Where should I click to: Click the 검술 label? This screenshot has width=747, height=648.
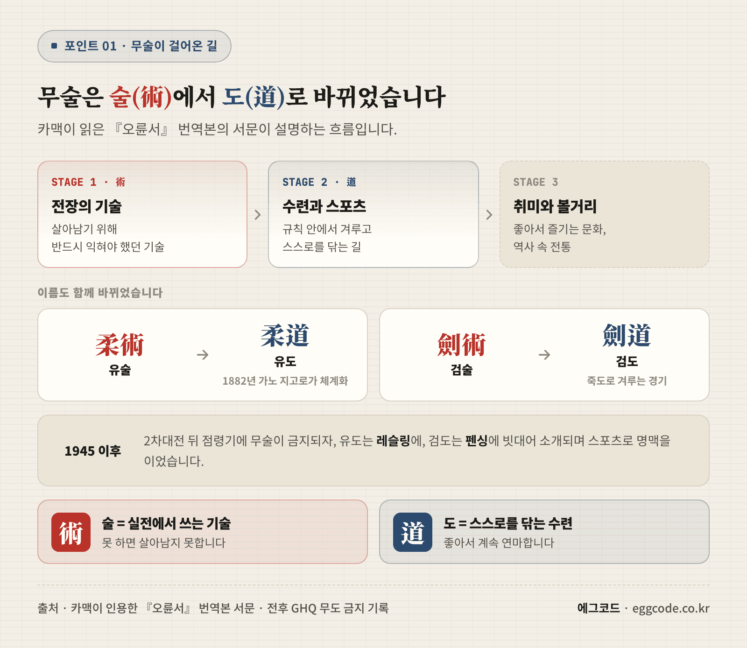(462, 370)
